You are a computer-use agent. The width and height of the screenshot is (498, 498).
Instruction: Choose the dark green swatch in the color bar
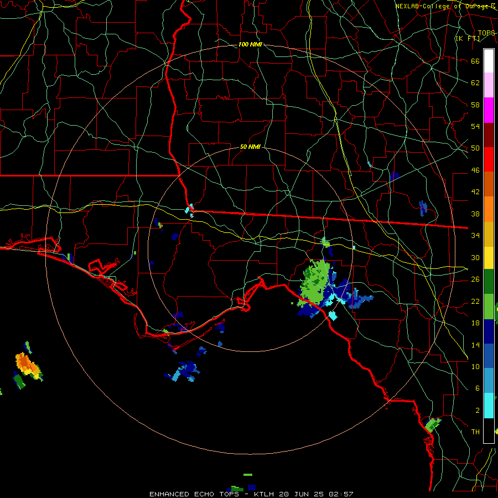(489, 282)
